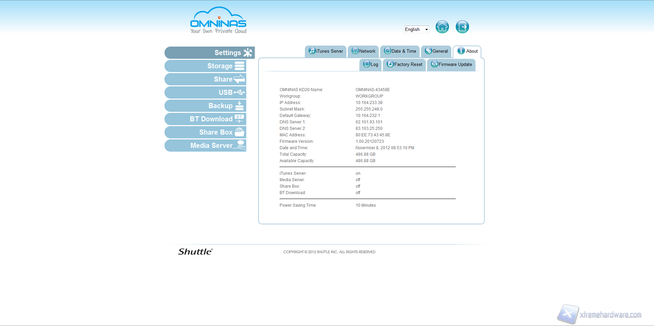The image size is (654, 326).
Task: Open the Log sub-tab
Action: (x=371, y=65)
